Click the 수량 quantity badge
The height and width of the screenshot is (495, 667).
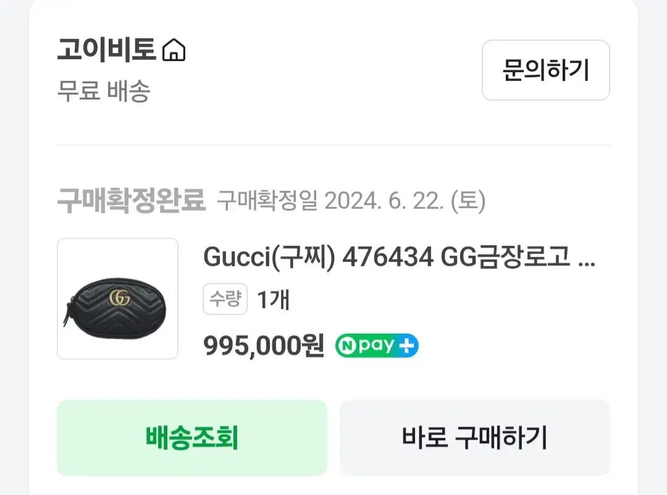(225, 300)
